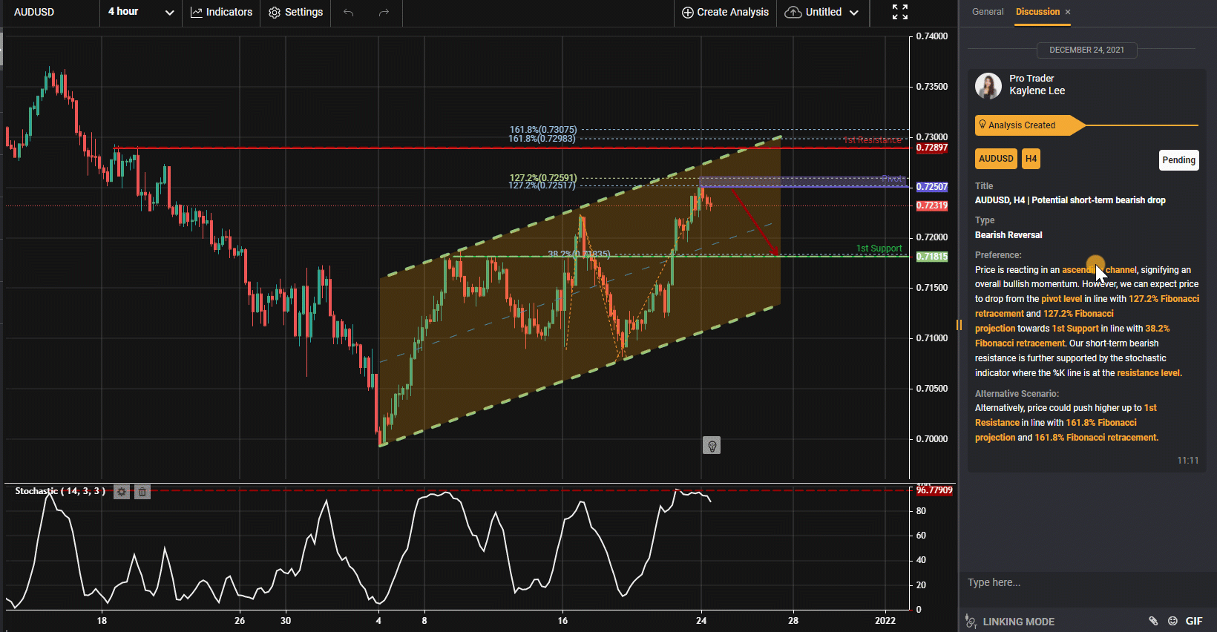Click the H4 timeframe tag
Viewport: 1217px width, 632px height.
[x=1031, y=159]
